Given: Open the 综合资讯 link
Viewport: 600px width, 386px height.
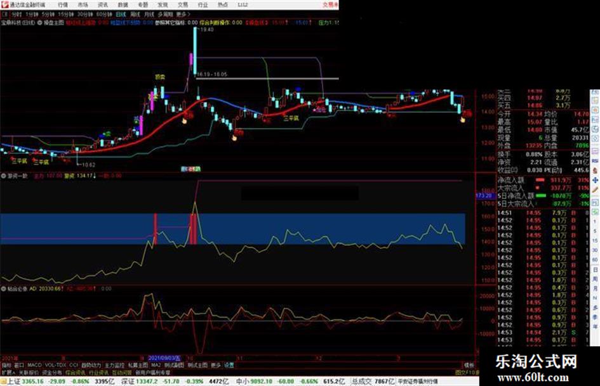Looking at the screenshot, I should 76,373.
